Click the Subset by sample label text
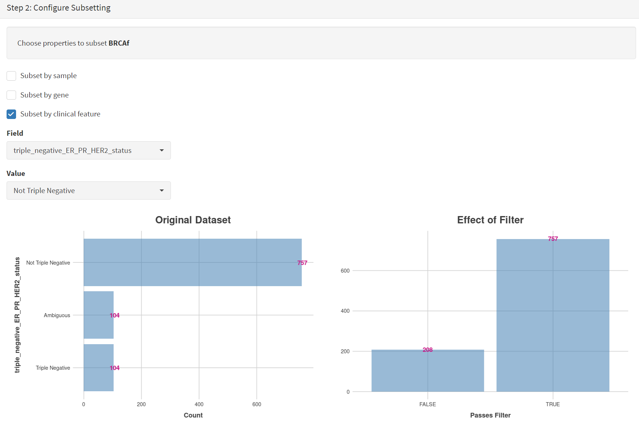This screenshot has width=639, height=423. 49,76
